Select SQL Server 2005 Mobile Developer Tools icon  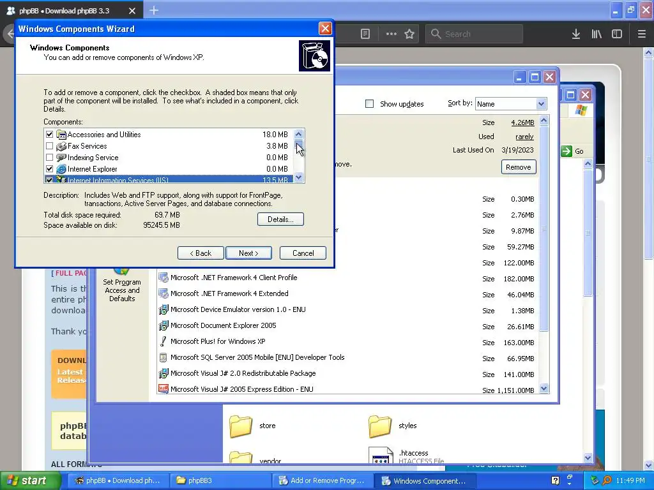tap(163, 357)
